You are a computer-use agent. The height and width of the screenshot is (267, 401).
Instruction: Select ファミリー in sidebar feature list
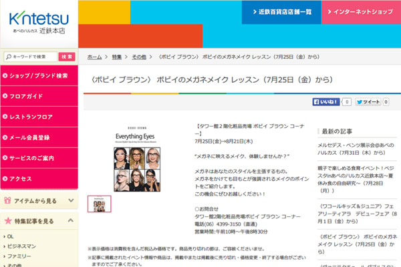tap(19, 256)
